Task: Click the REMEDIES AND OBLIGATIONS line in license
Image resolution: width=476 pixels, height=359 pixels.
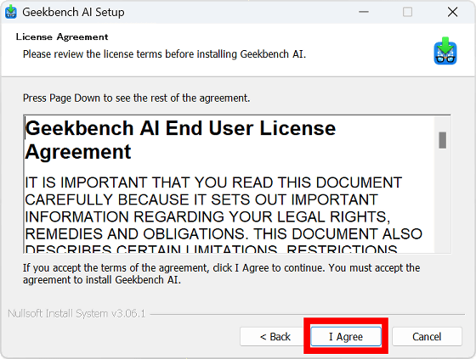Action: click(224, 233)
